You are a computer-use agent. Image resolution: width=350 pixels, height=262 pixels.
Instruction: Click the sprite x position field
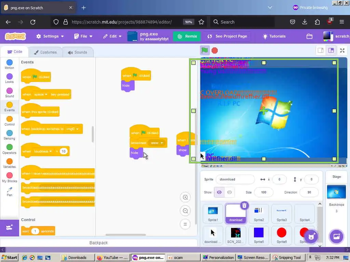(279, 179)
